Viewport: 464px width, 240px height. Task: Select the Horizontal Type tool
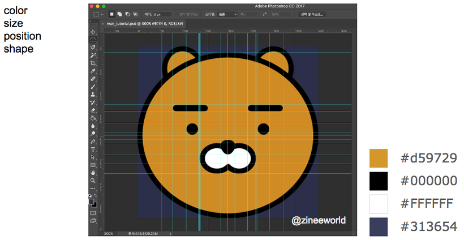[93, 149]
